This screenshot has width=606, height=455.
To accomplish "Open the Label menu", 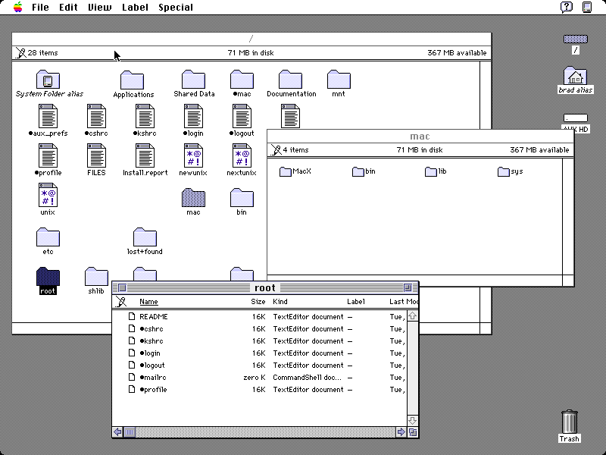I will click(x=135, y=8).
